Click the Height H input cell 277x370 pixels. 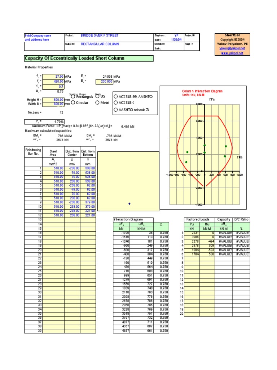click(x=53, y=100)
